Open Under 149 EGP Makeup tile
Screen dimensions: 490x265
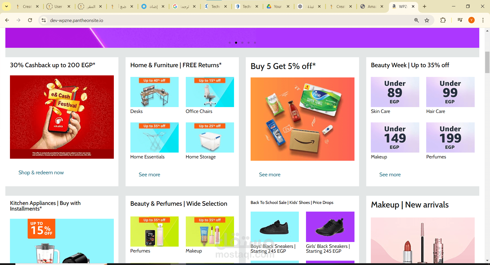395,137
